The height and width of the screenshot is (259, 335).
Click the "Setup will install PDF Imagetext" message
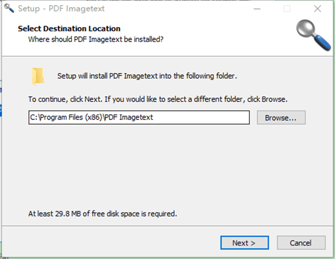tap(147, 75)
